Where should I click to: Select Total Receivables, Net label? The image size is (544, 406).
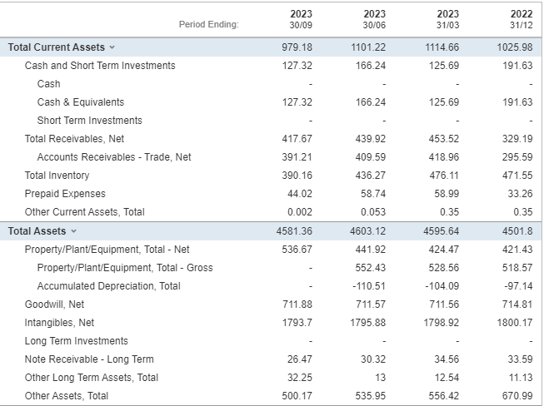coord(74,139)
